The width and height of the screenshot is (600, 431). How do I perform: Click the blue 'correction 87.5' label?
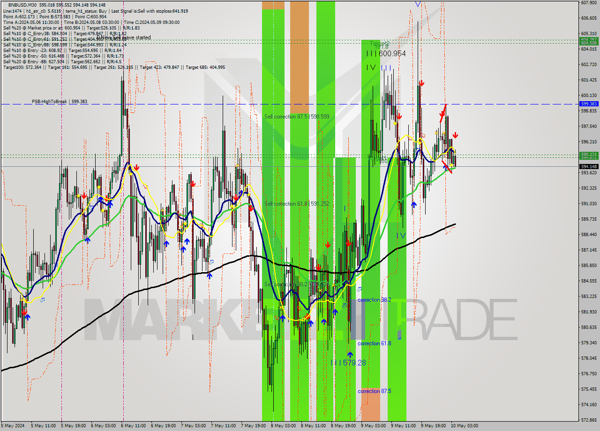pos(374,391)
